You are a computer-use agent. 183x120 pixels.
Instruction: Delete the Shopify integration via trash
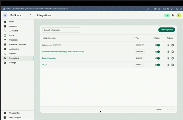[168, 52]
